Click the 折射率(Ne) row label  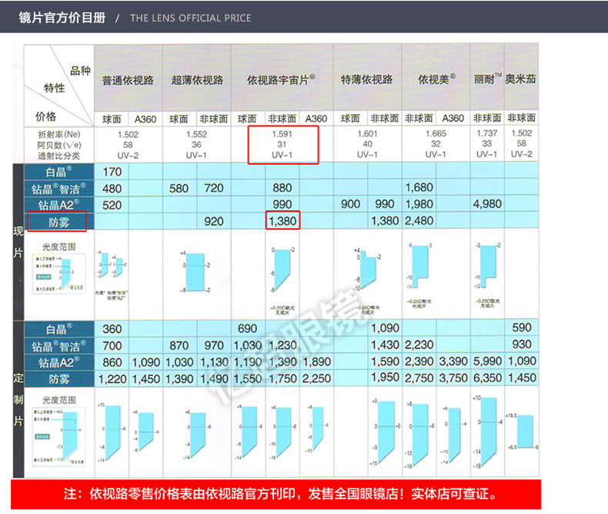(x=59, y=134)
